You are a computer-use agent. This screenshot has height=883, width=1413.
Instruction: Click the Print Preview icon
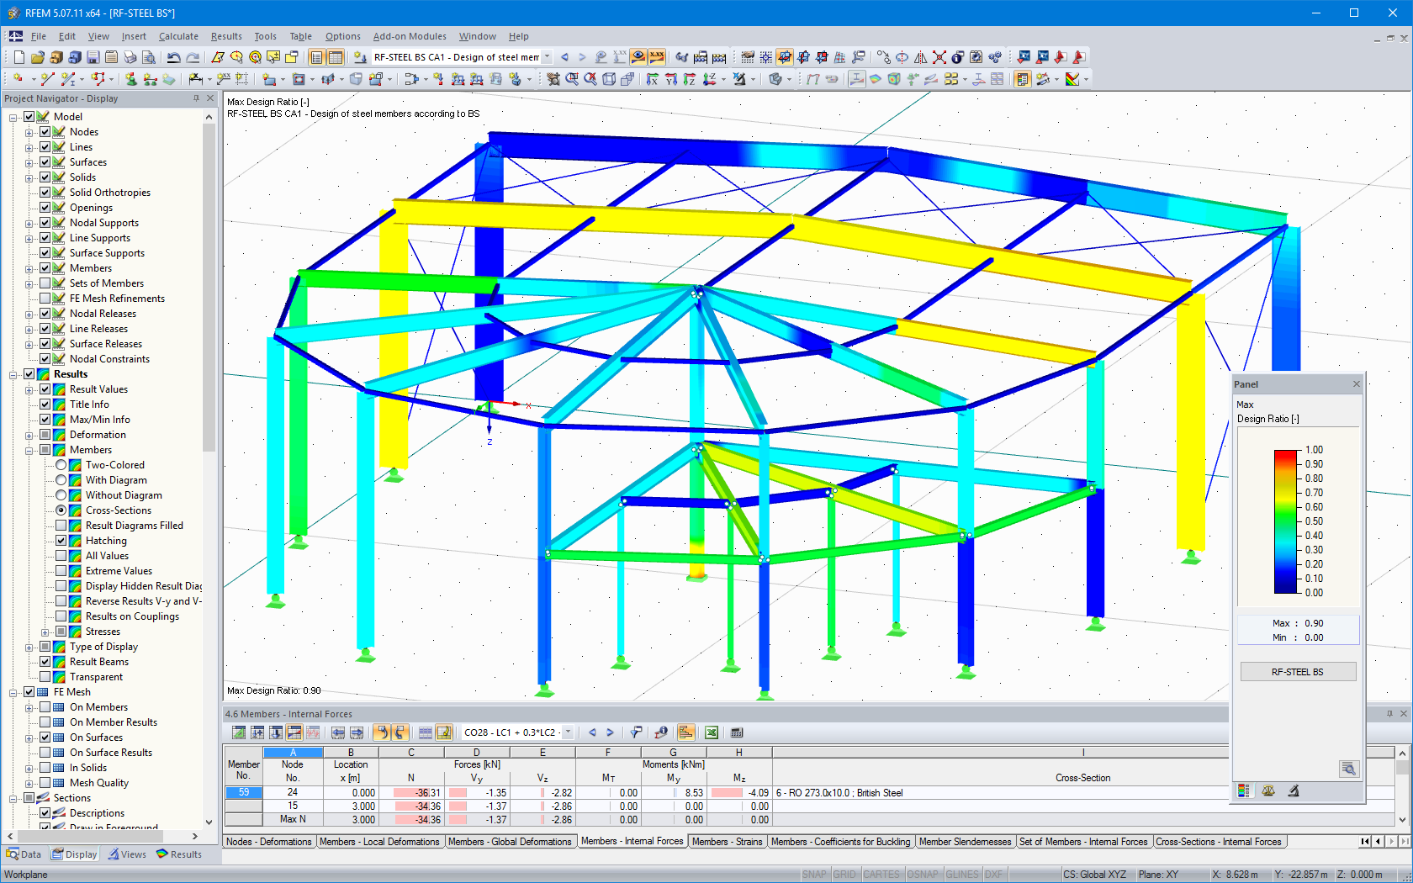coord(148,57)
